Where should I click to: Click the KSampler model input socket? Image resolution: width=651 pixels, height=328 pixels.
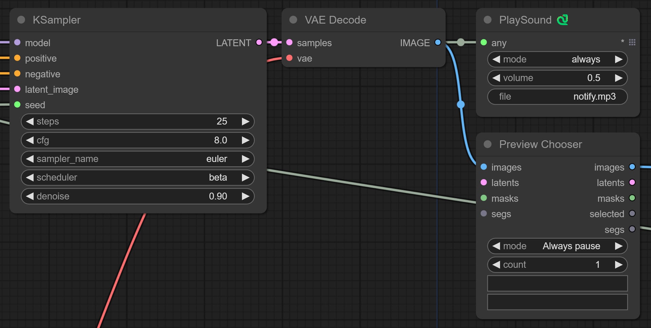pyautogui.click(x=17, y=42)
